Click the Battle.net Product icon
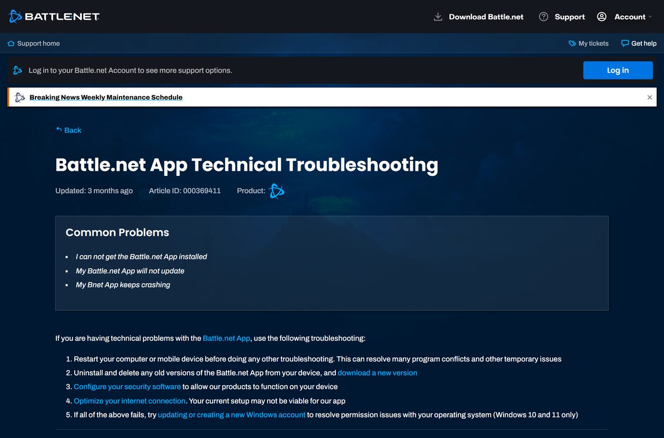 [x=276, y=191]
